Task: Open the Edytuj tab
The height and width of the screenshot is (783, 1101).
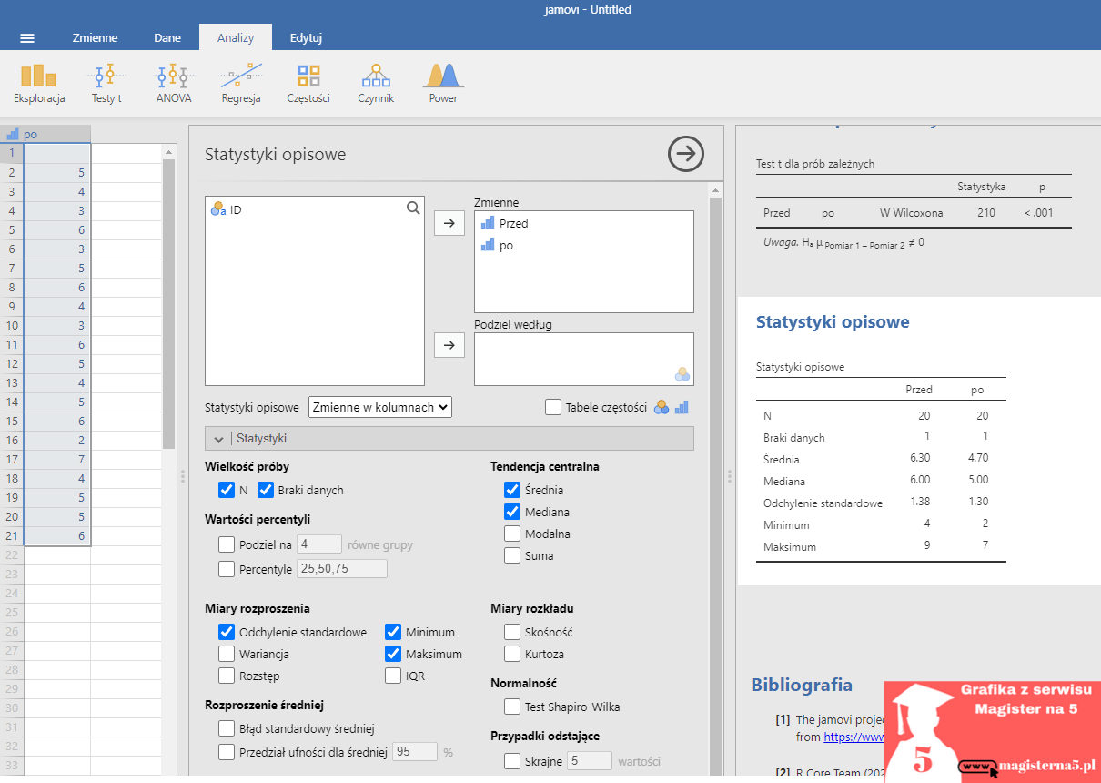Action: click(306, 38)
